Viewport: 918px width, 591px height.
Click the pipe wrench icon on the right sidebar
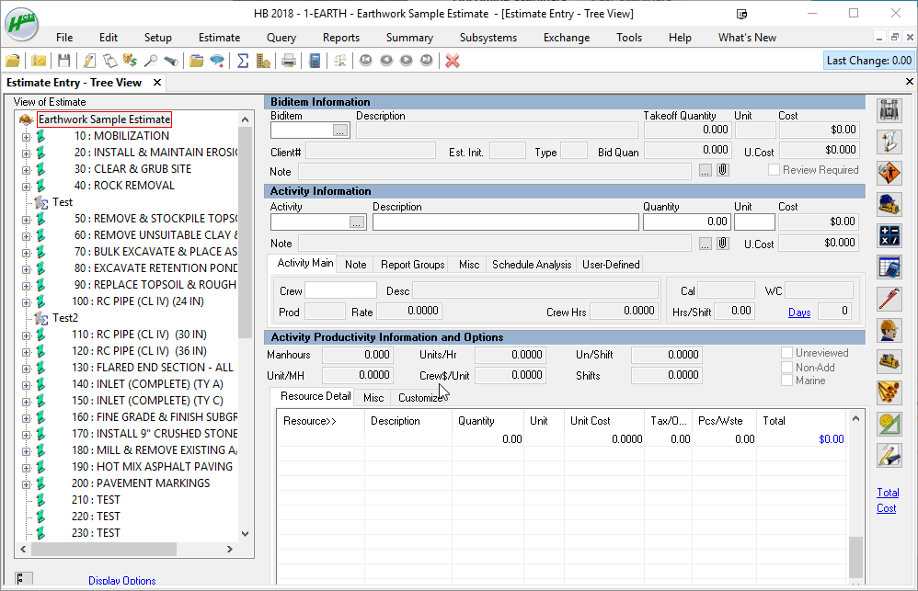pos(888,299)
